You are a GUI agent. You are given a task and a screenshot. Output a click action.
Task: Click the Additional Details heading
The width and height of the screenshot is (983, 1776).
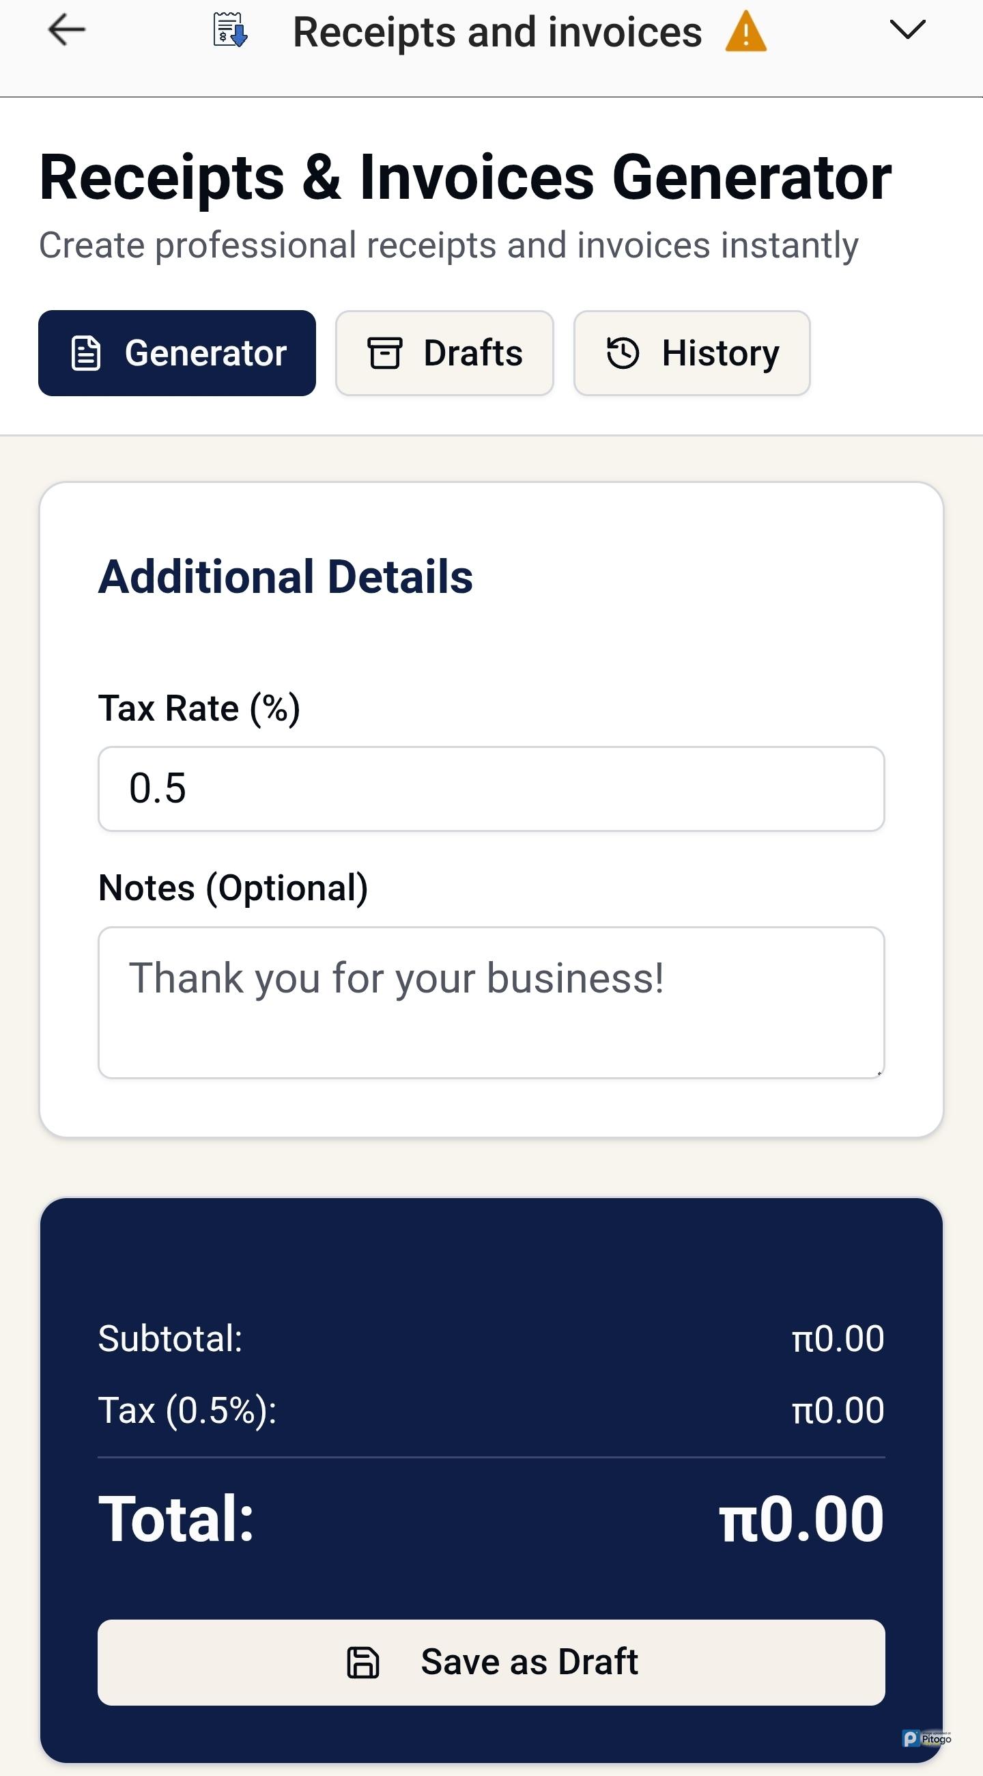tap(285, 577)
